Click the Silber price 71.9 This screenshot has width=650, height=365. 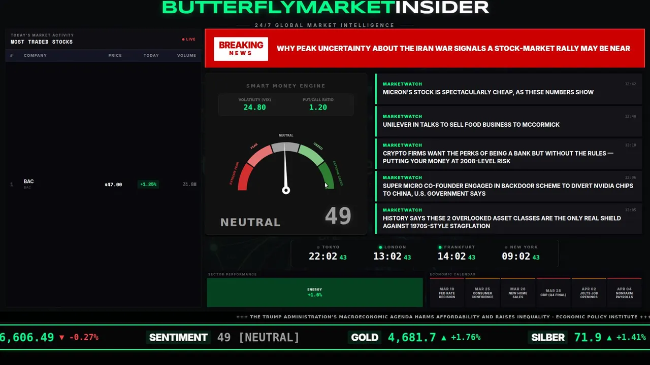tap(588, 338)
